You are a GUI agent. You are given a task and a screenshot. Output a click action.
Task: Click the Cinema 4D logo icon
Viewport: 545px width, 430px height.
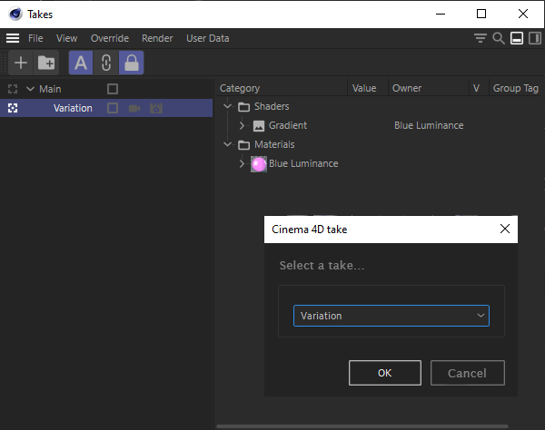tap(15, 15)
